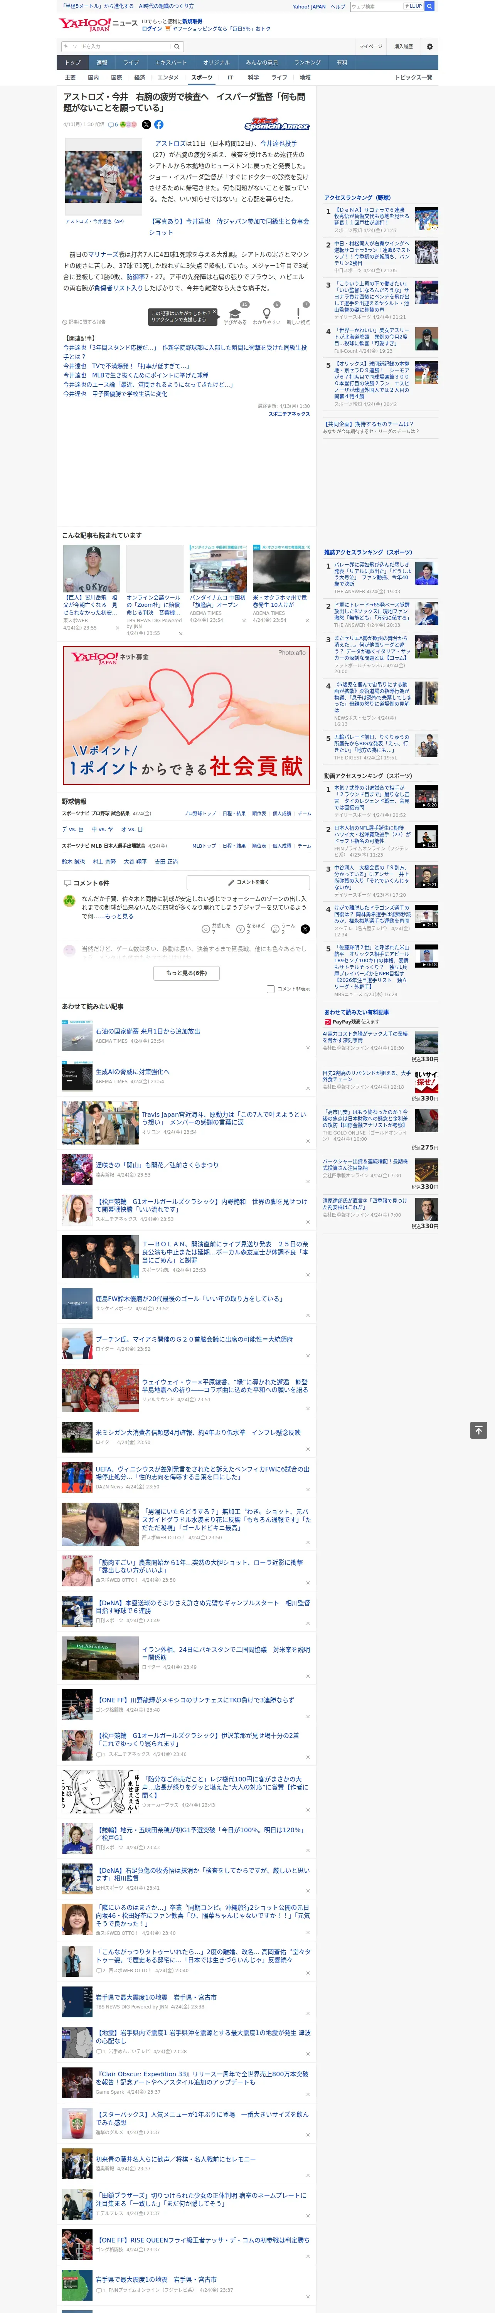The height and width of the screenshot is (2313, 495).
Task: Click the Yahoo! JAPAN link in the header
Action: click(x=309, y=6)
